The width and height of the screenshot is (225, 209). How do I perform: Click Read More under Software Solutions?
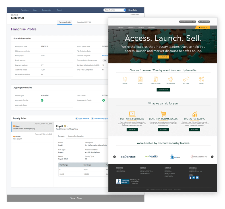(132, 129)
